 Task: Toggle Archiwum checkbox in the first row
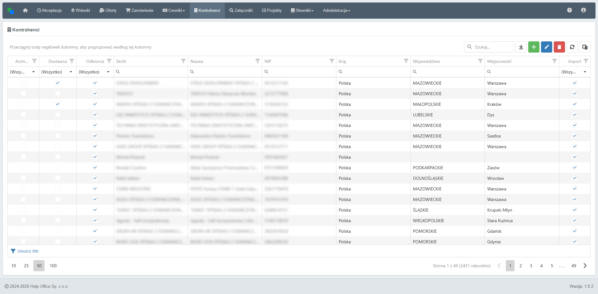tap(23, 83)
